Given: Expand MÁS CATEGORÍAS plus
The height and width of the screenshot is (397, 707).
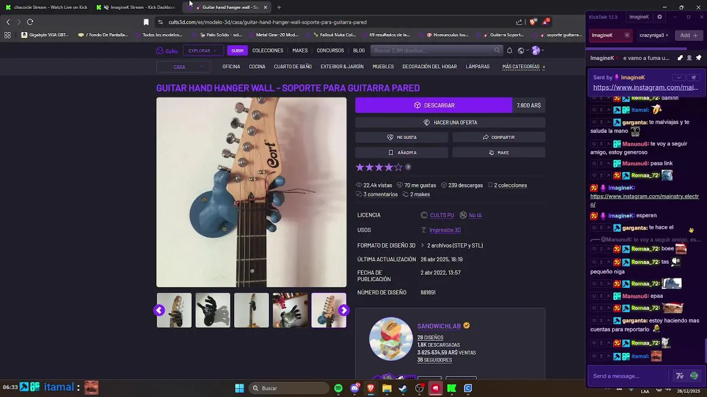Looking at the screenshot, I should 524,67.
